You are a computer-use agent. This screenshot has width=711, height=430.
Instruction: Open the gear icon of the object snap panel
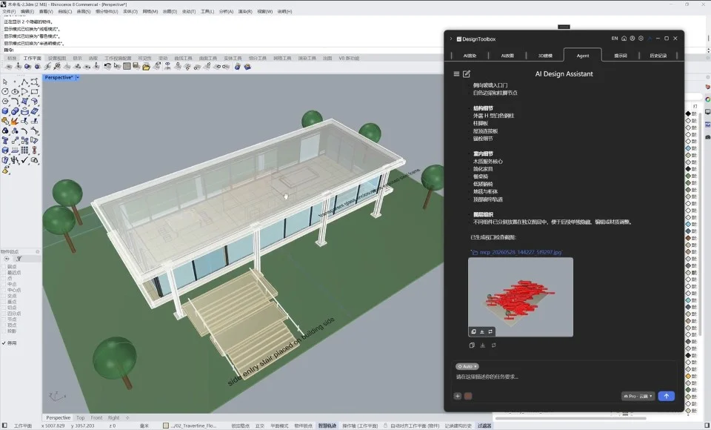[x=37, y=251]
